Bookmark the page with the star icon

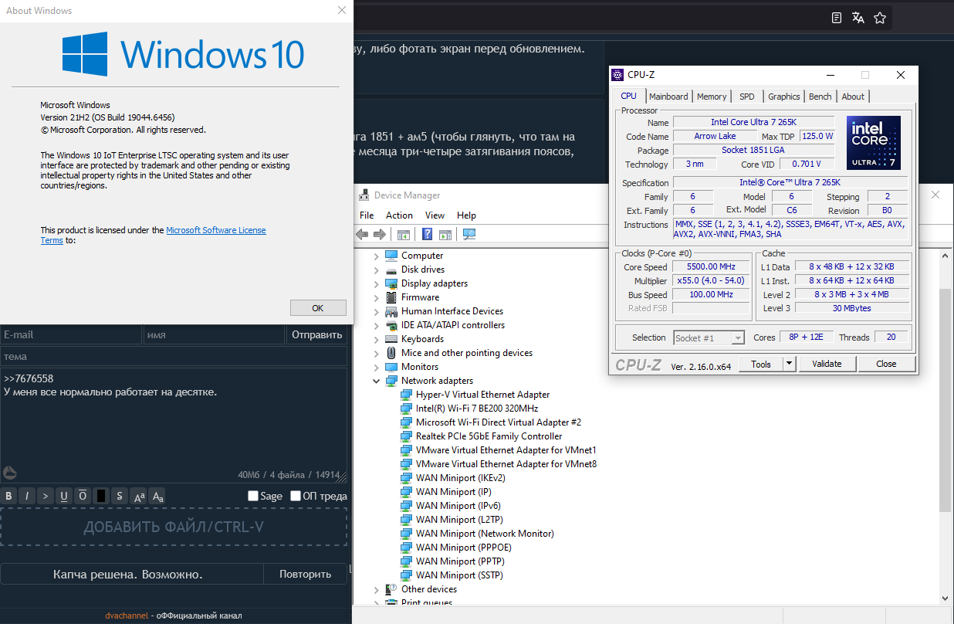[x=879, y=18]
